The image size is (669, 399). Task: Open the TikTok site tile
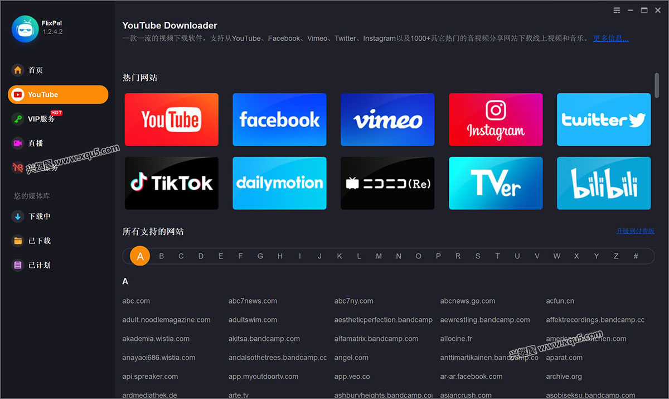172,183
